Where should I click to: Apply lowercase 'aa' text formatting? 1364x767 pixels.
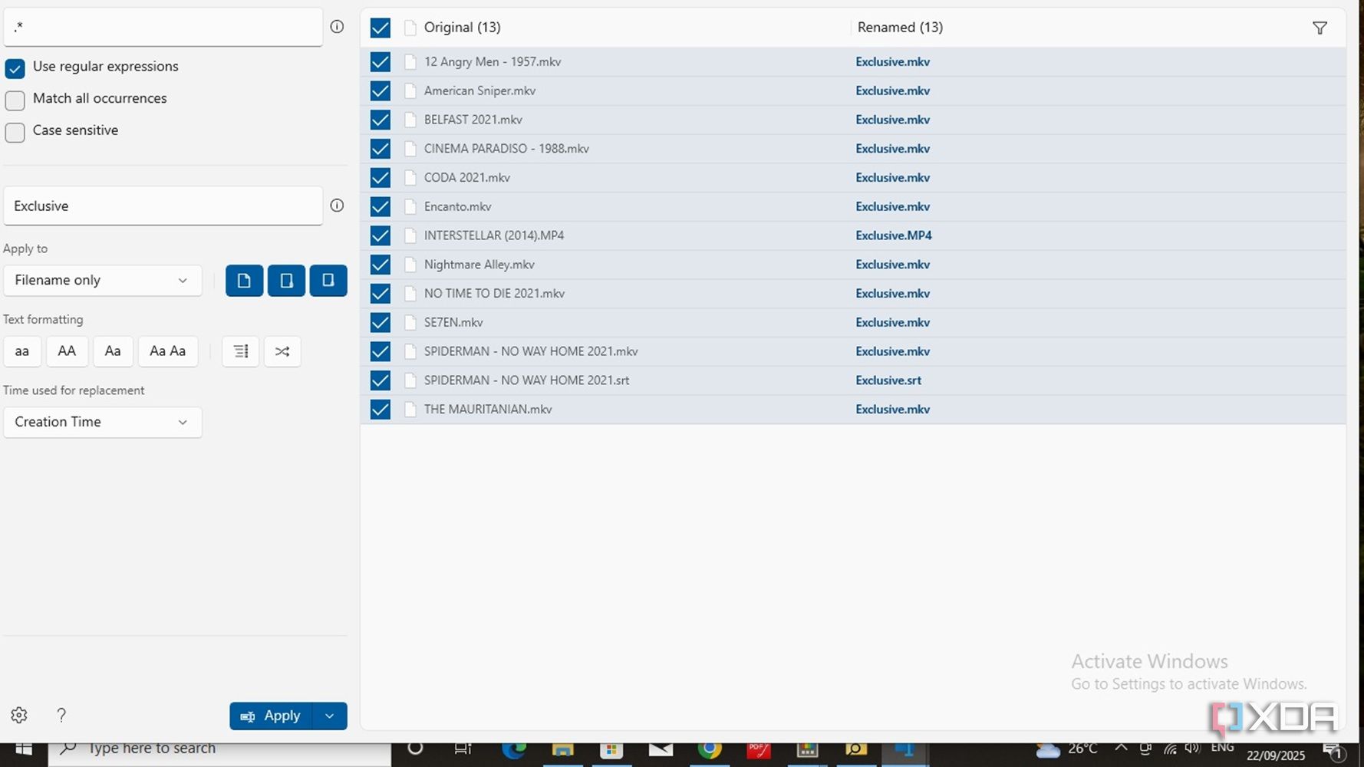pyautogui.click(x=22, y=351)
